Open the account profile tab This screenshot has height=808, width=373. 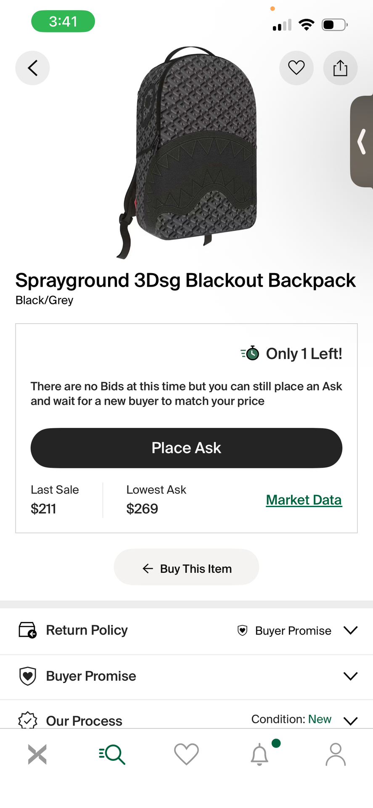coord(335,754)
